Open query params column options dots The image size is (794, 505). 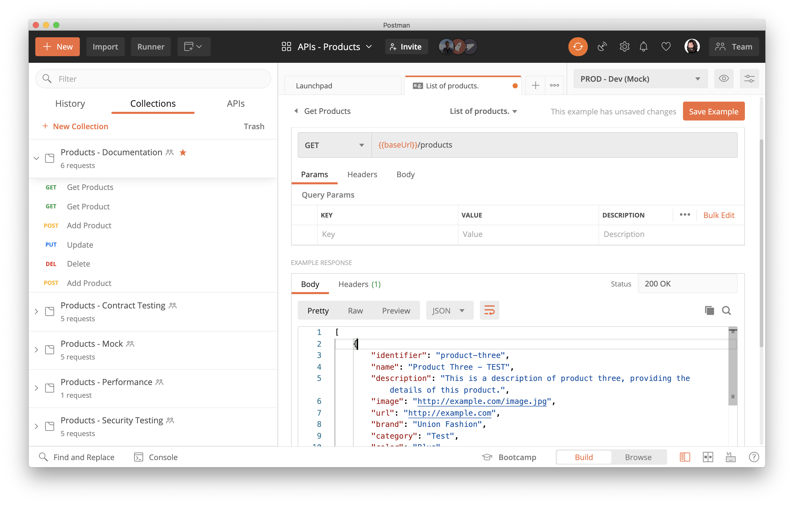point(685,215)
